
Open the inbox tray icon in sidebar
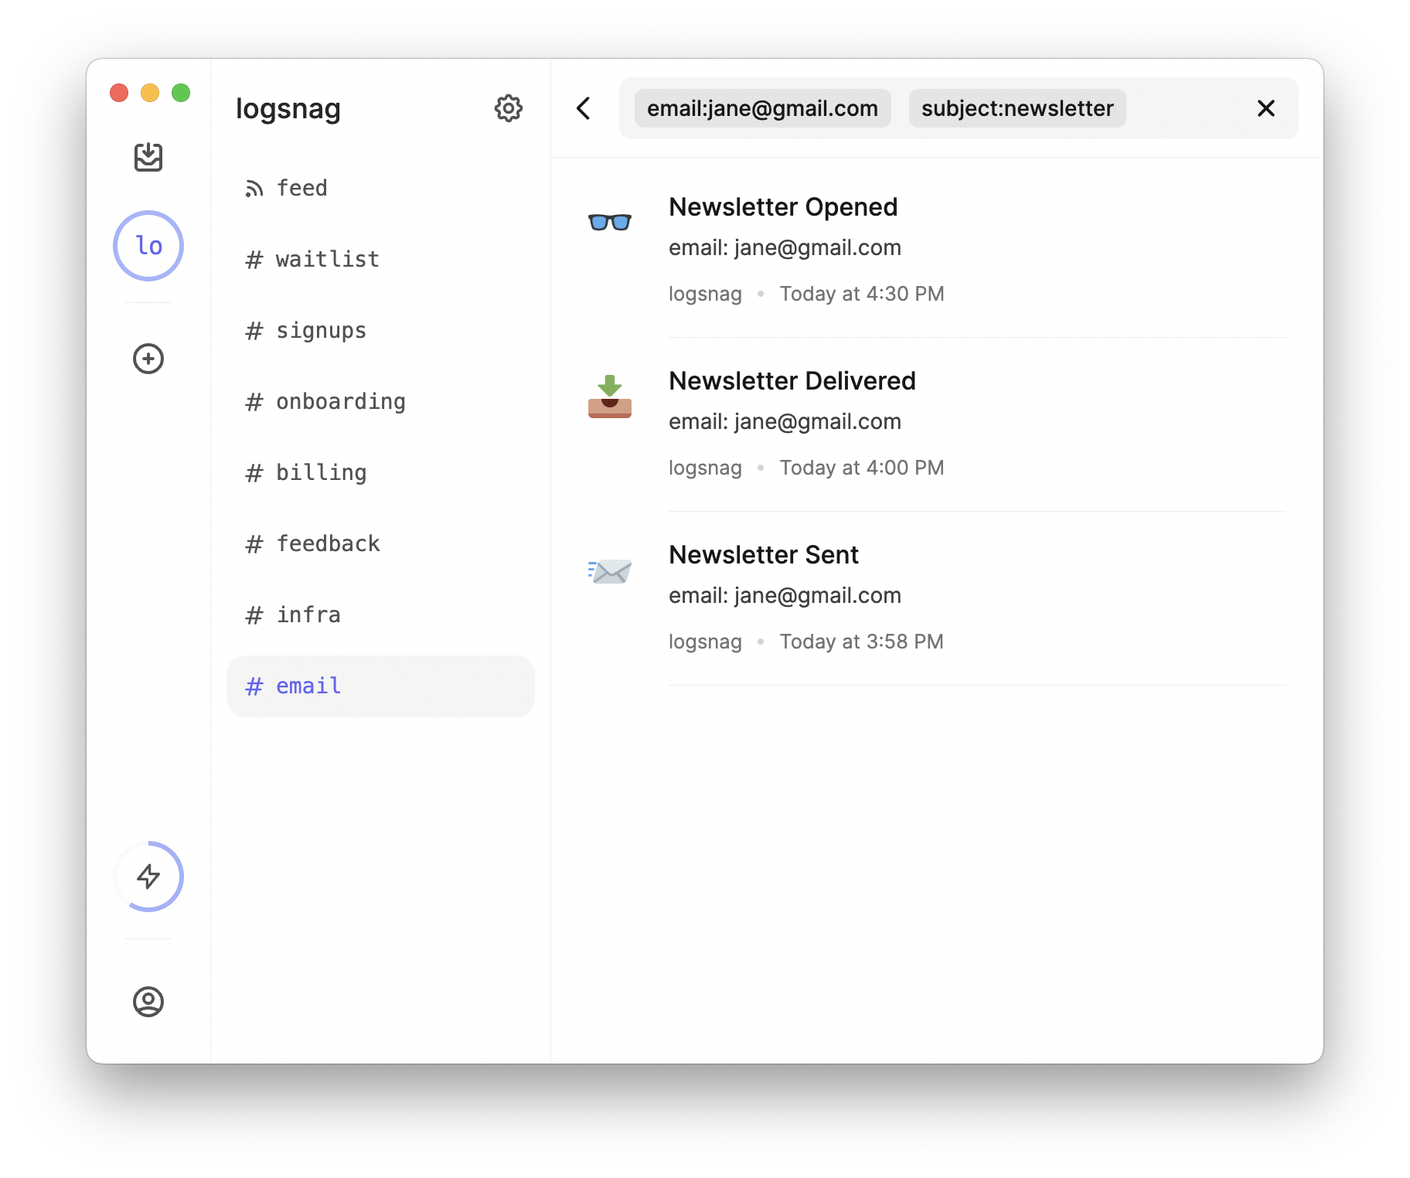pyautogui.click(x=148, y=157)
